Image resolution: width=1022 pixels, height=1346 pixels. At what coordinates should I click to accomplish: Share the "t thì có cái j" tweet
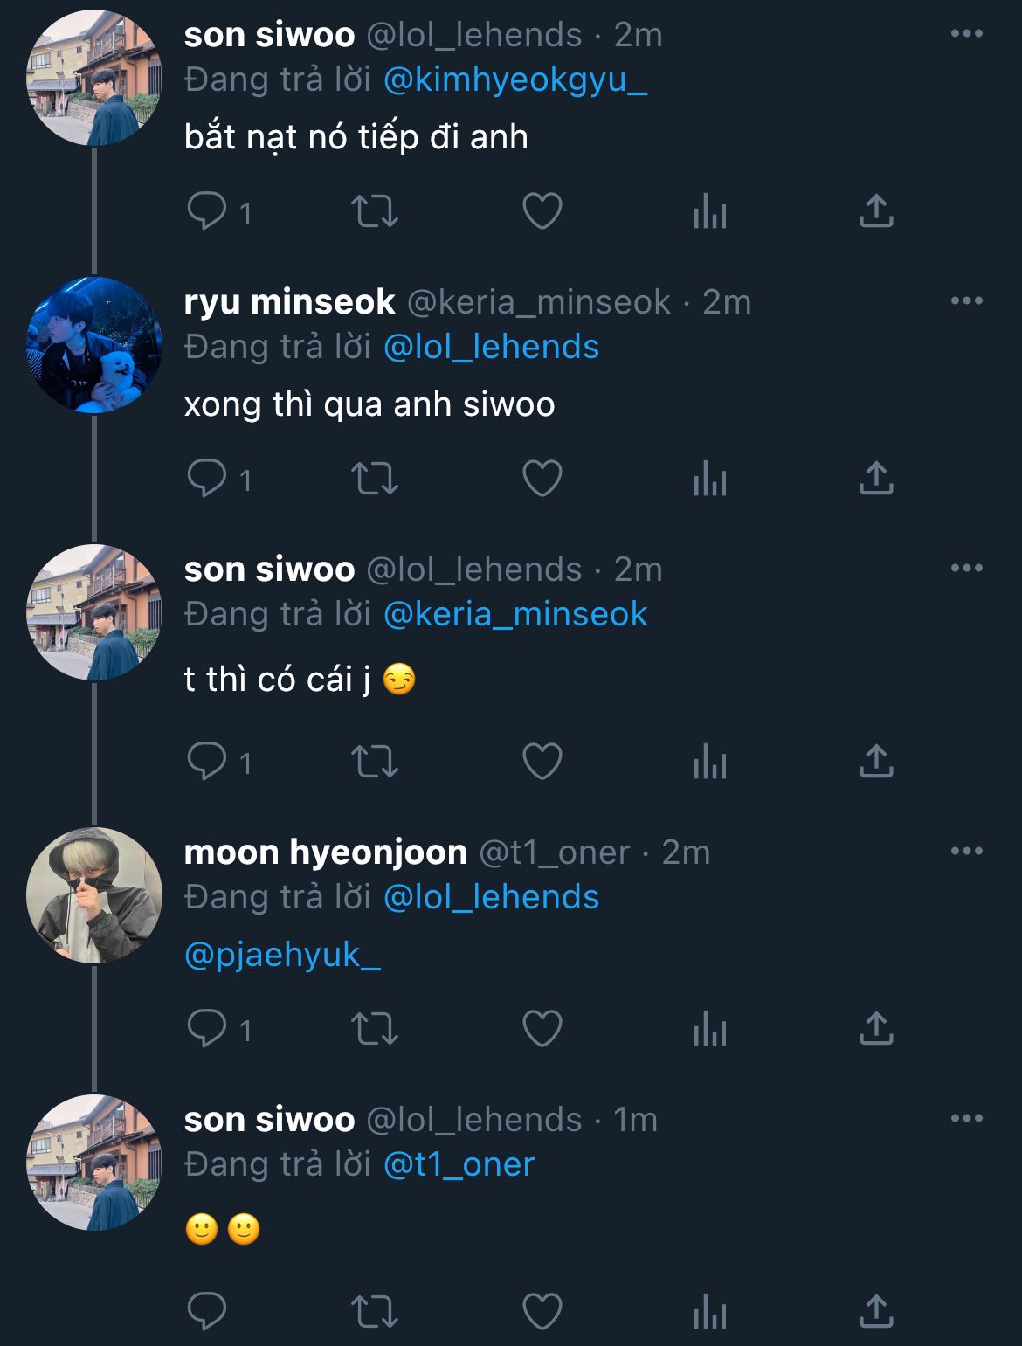(875, 762)
